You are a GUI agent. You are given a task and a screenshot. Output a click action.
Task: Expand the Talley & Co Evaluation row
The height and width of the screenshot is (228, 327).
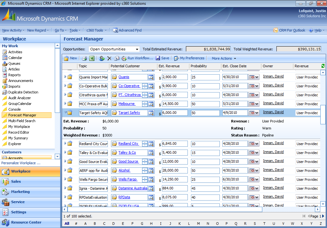[x=65, y=152]
